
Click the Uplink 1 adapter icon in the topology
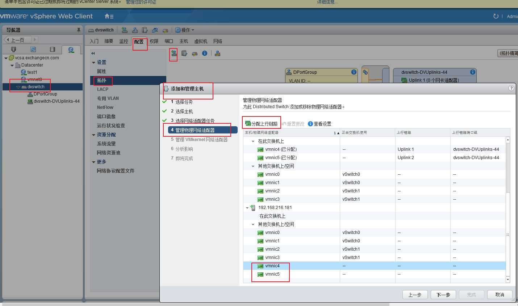404,80
